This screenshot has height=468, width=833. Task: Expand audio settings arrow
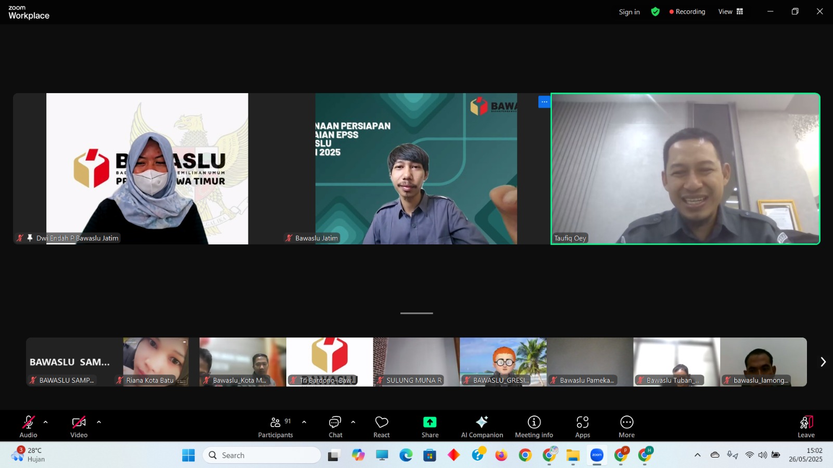(x=46, y=422)
